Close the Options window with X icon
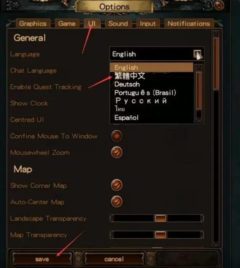This screenshot has height=268, width=240. pos(219,5)
